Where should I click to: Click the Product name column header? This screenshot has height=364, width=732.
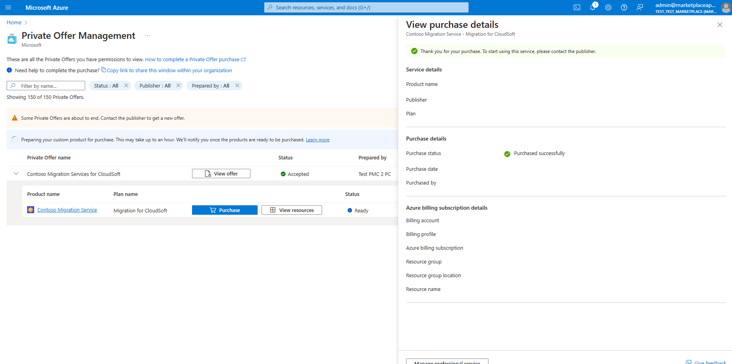[x=43, y=194]
